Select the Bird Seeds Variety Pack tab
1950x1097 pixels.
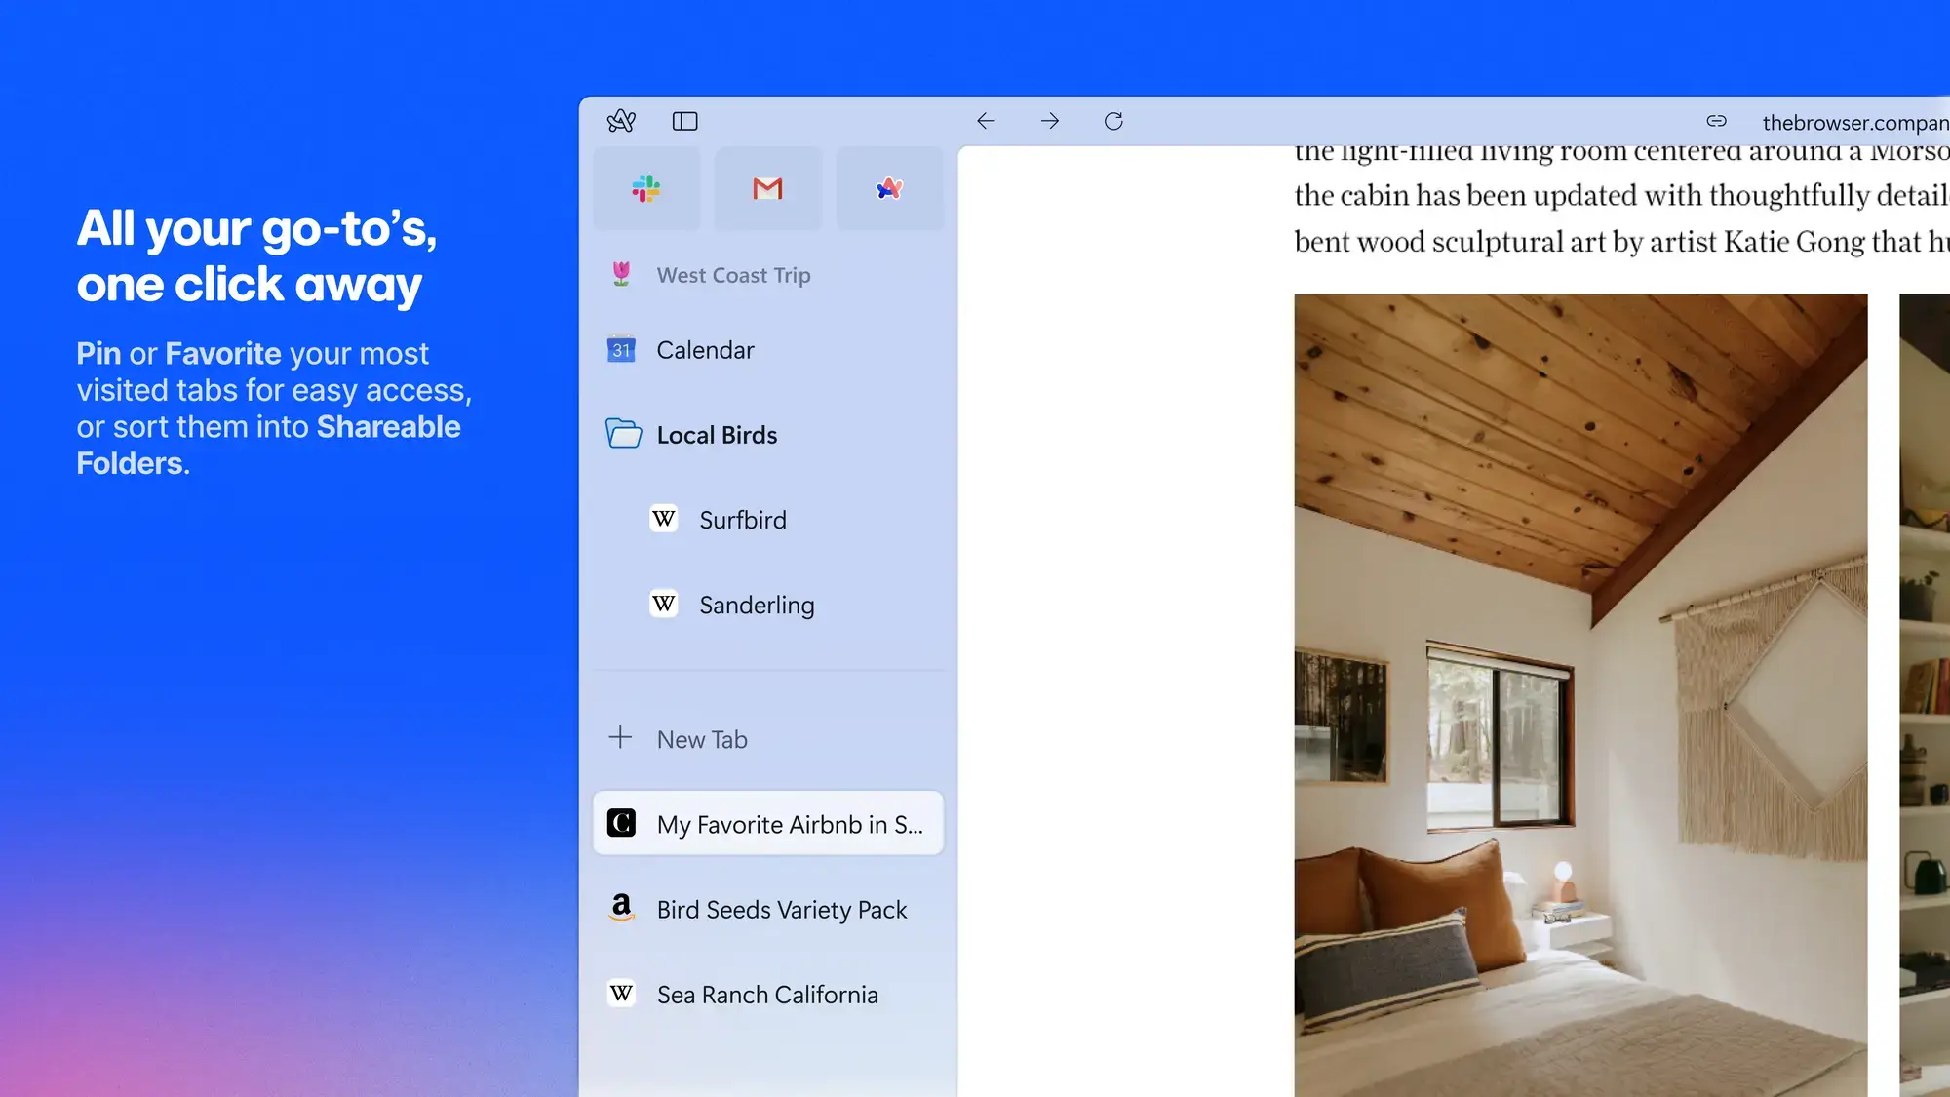pyautogui.click(x=780, y=909)
